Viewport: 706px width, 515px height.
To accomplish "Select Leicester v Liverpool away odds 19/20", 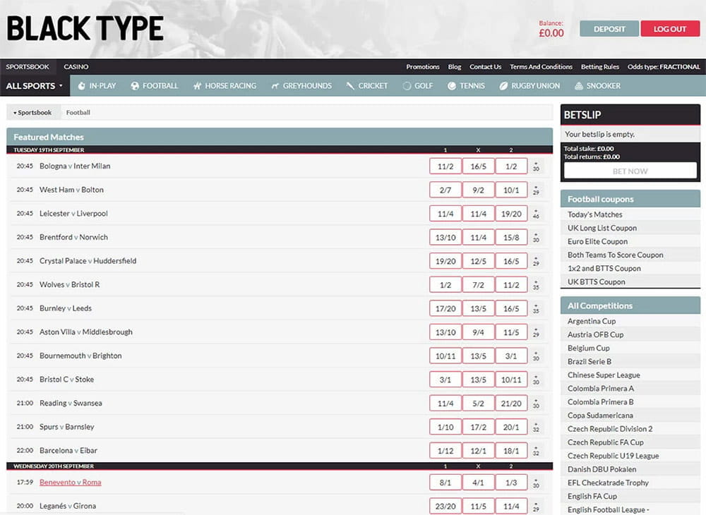I will (x=511, y=214).
